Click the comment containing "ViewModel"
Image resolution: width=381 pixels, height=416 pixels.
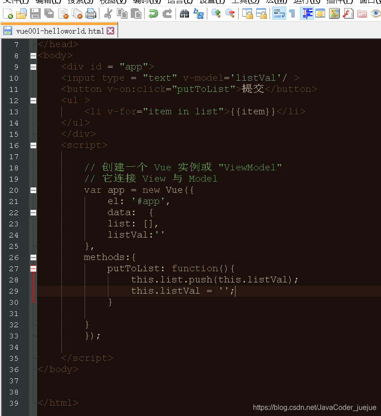tap(183, 167)
